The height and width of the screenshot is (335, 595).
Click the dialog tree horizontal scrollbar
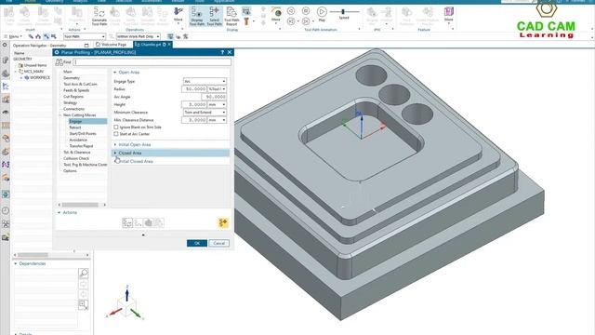pyautogui.click(x=82, y=205)
